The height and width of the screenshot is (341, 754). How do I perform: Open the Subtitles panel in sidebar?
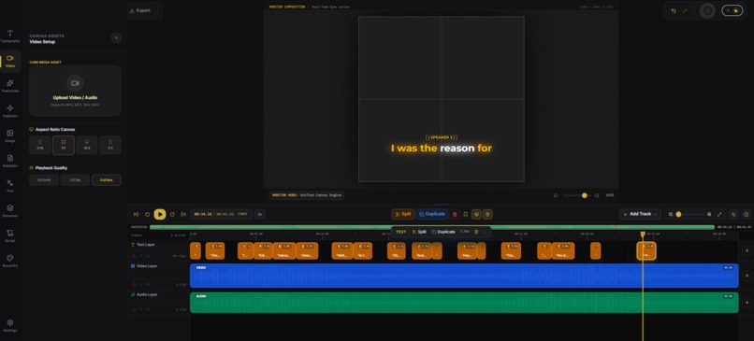(10, 161)
